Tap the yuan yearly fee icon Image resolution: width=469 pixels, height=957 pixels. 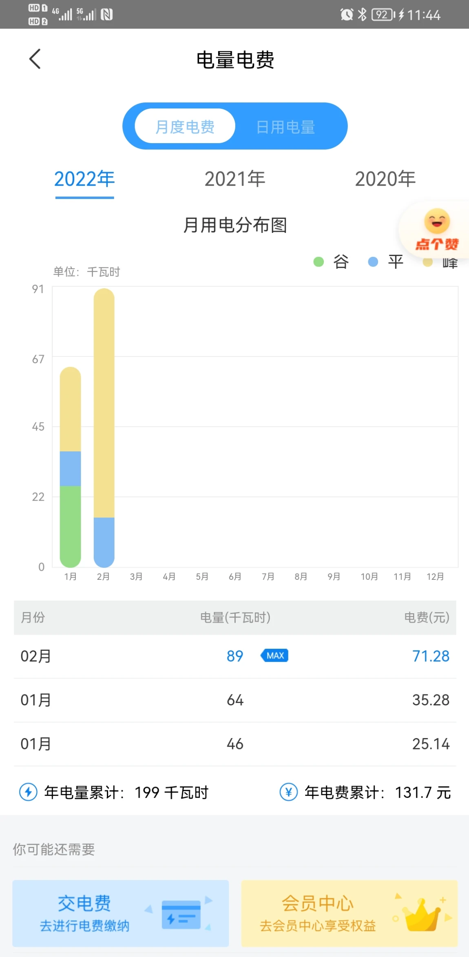[288, 792]
